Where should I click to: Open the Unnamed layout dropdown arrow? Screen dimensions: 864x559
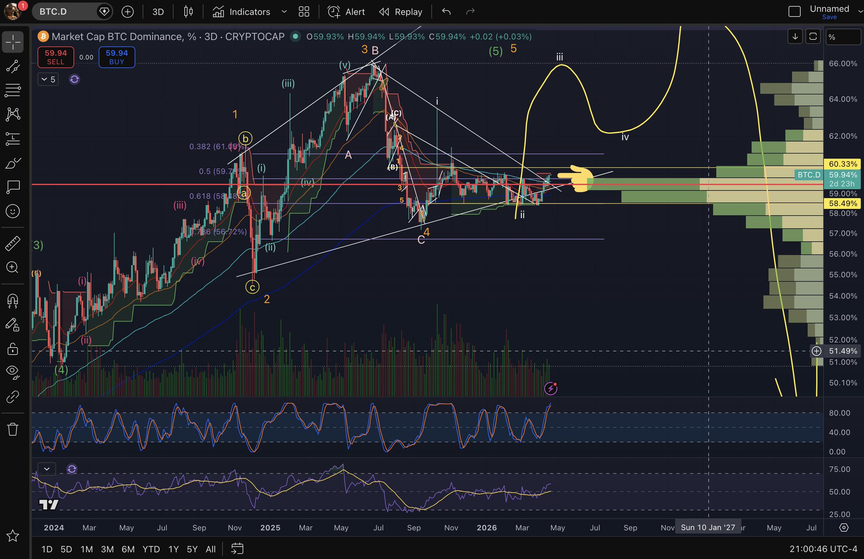(x=860, y=12)
